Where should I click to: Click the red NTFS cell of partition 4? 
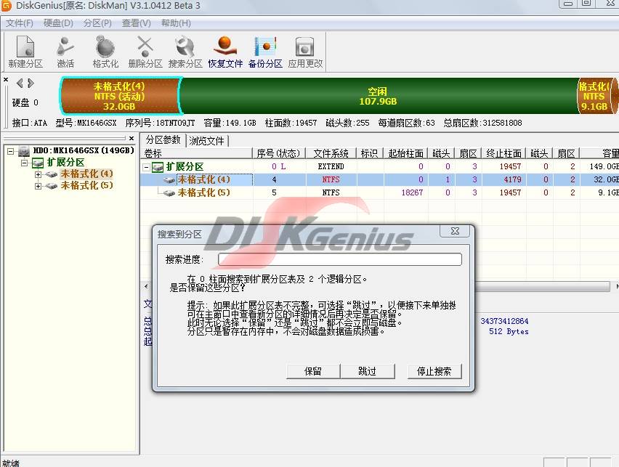pyautogui.click(x=331, y=179)
